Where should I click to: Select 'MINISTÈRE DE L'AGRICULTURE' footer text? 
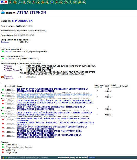28,158
